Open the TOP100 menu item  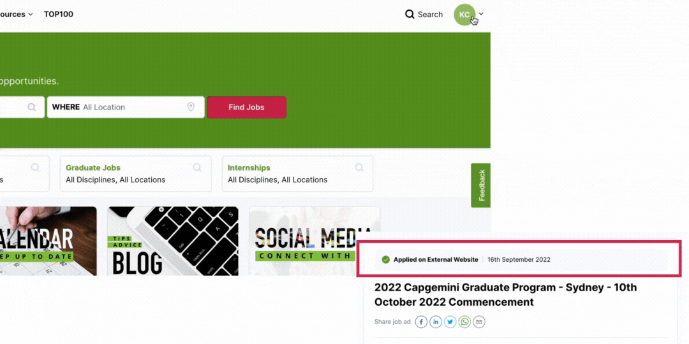(59, 14)
